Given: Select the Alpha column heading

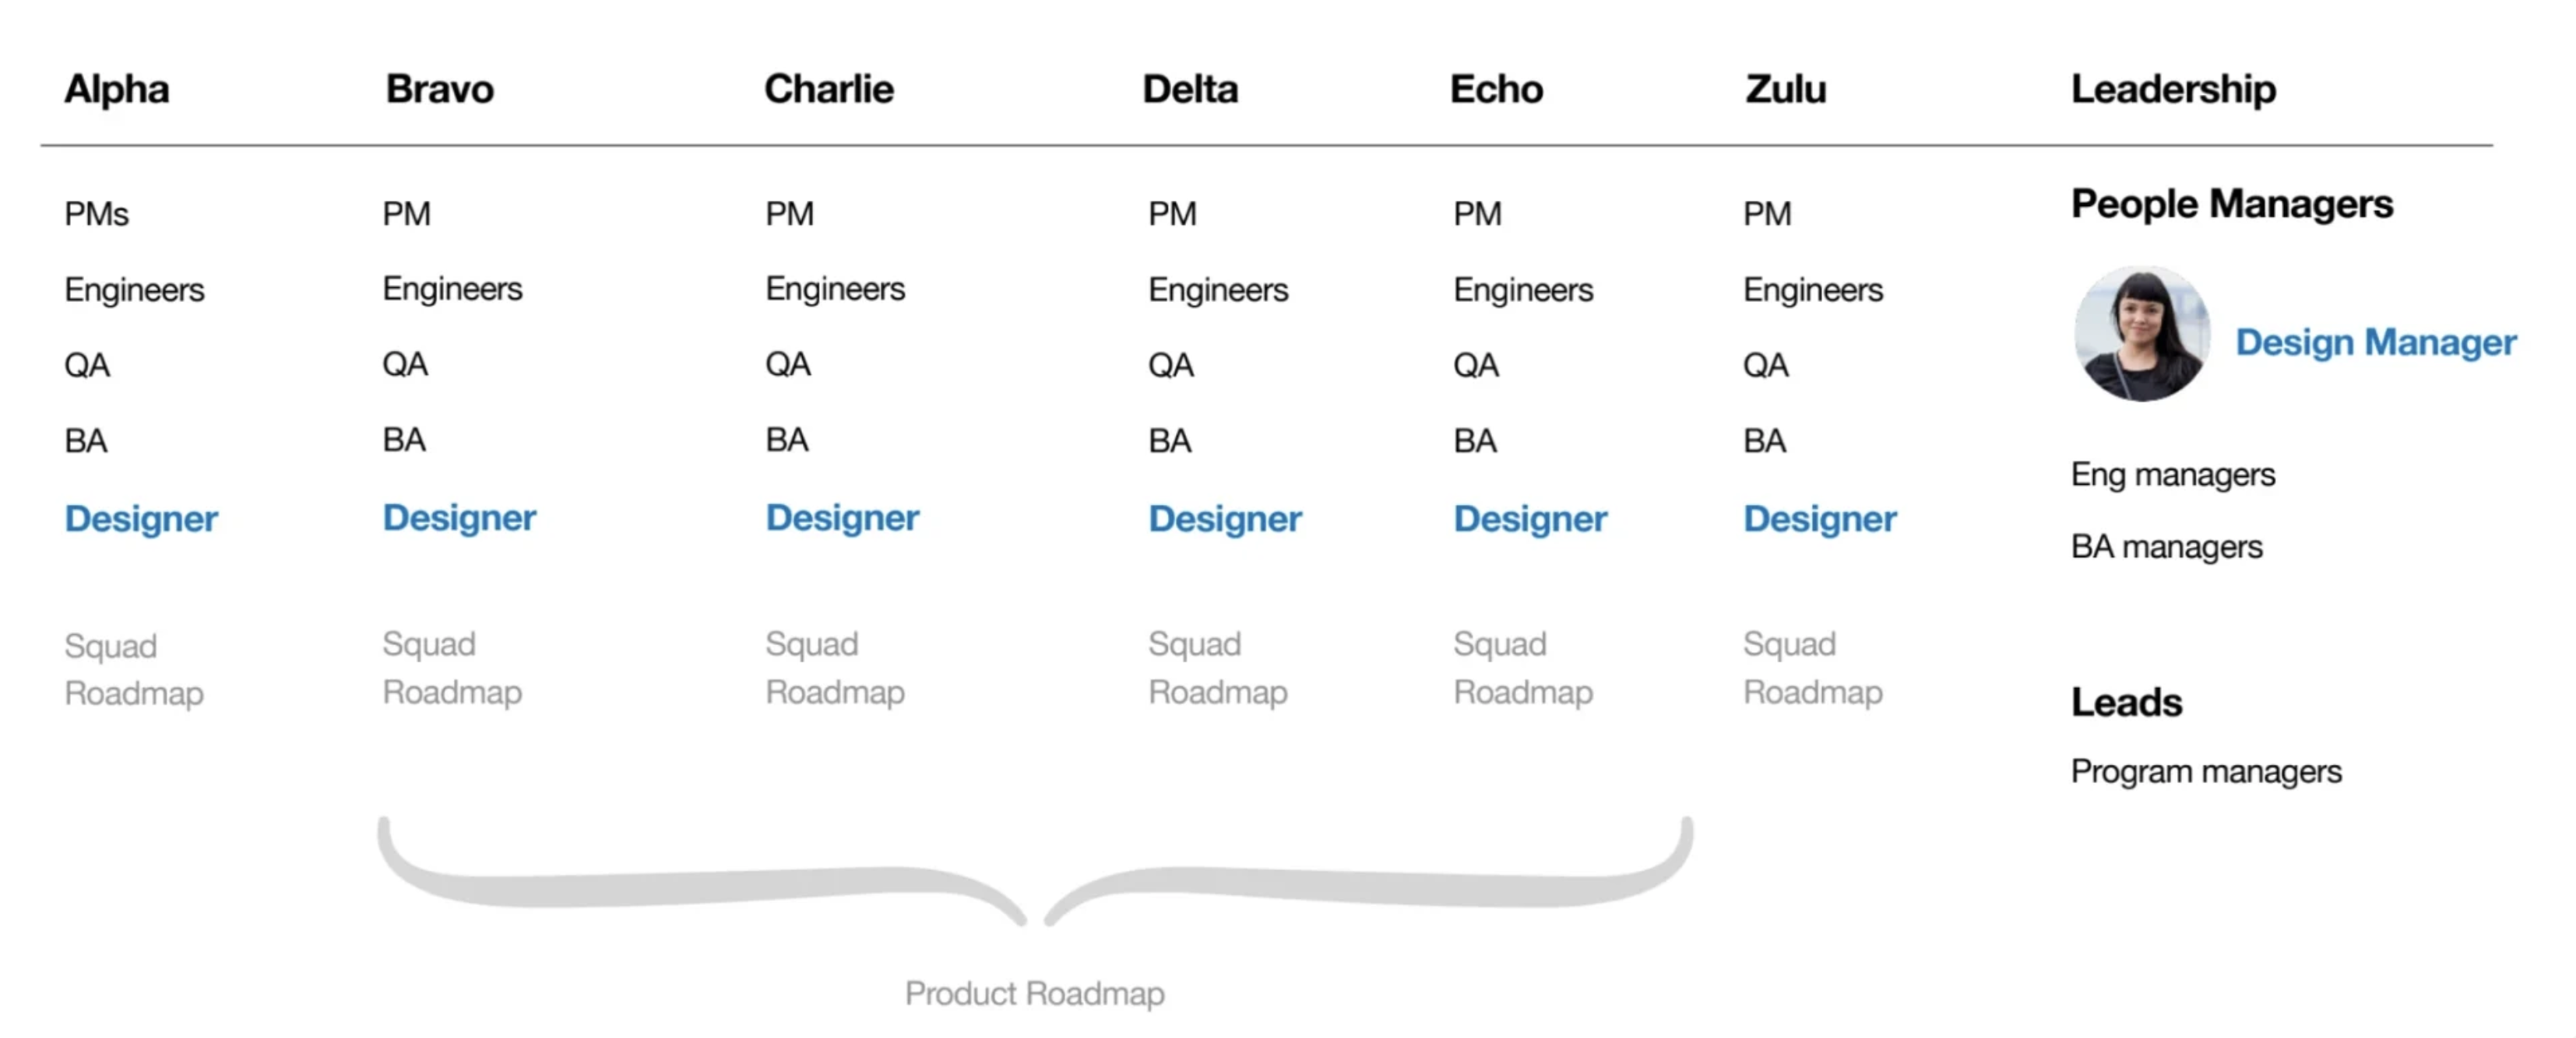Looking at the screenshot, I should pyautogui.click(x=117, y=89).
